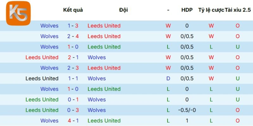Click the D draw result indicator
Screen dimensions: 253x126
tap(168, 78)
